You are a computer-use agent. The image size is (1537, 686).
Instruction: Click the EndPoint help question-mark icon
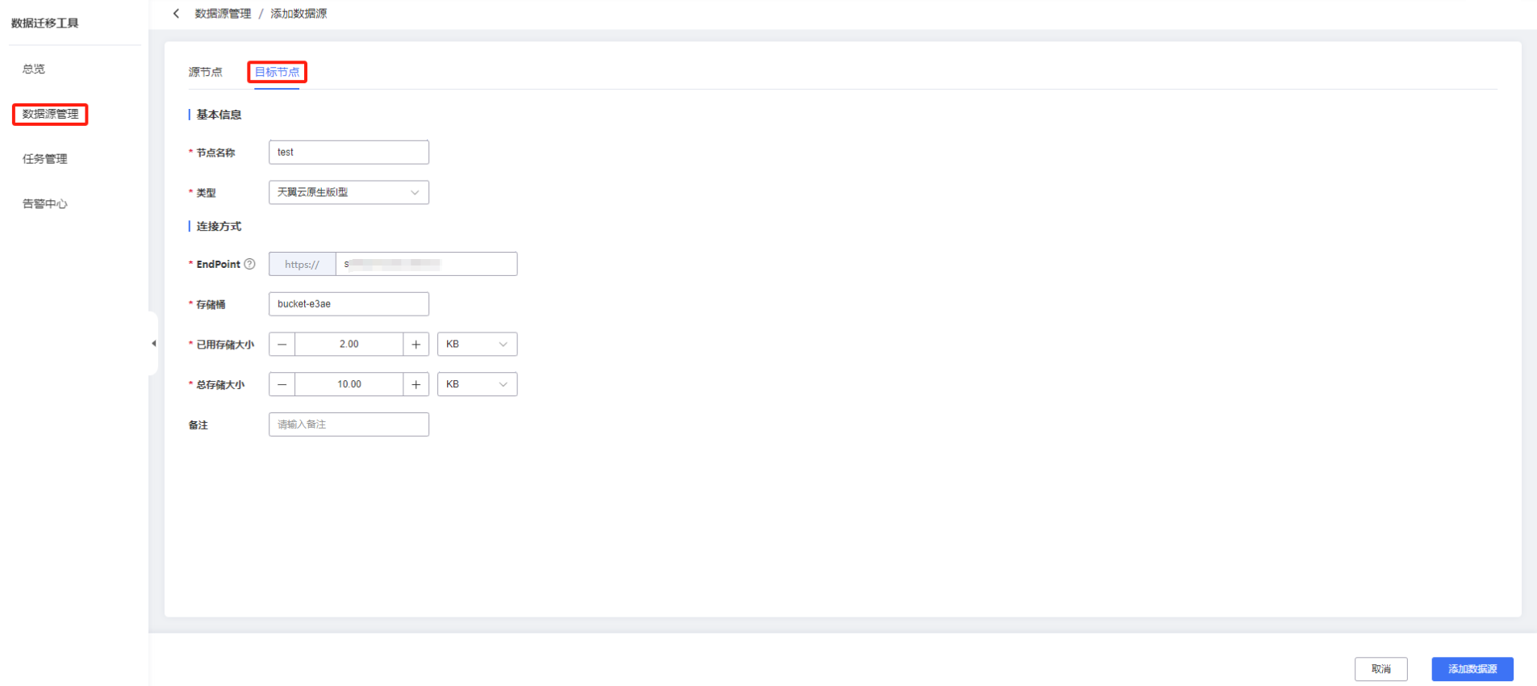250,264
